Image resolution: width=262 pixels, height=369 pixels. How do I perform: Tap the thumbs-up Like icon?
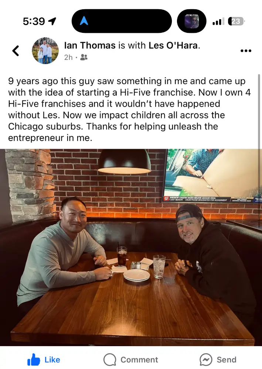tap(34, 360)
